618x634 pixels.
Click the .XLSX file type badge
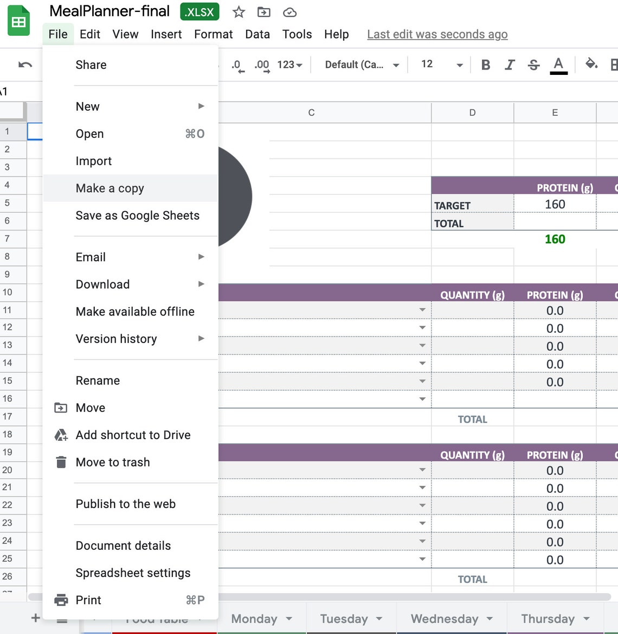pyautogui.click(x=199, y=12)
